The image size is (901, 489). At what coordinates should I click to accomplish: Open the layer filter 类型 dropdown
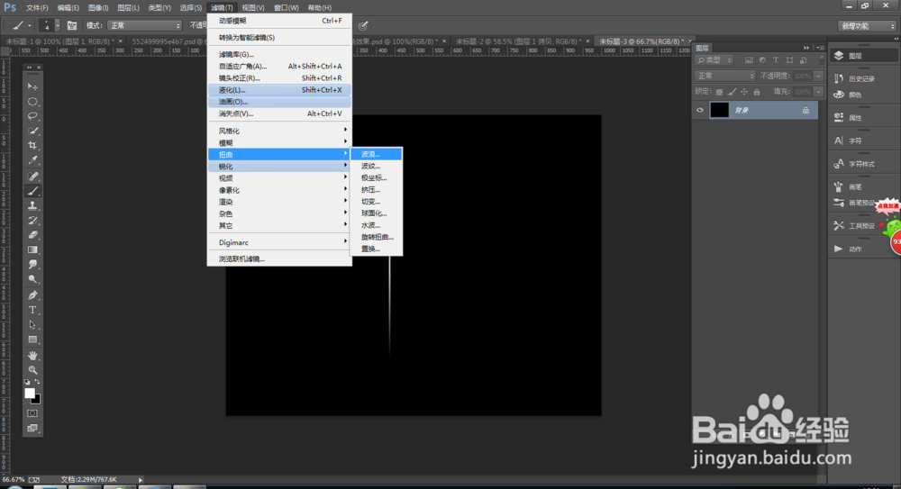click(714, 59)
